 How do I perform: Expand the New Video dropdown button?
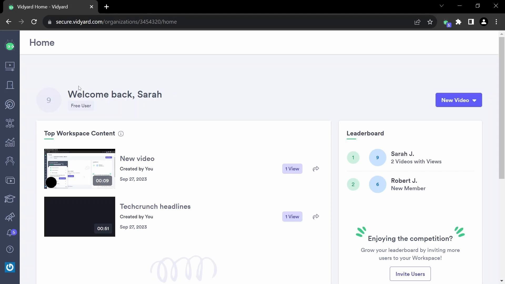(458, 100)
